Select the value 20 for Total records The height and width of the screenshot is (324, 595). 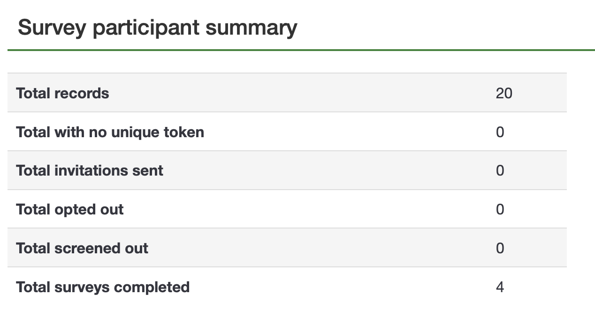(x=504, y=93)
